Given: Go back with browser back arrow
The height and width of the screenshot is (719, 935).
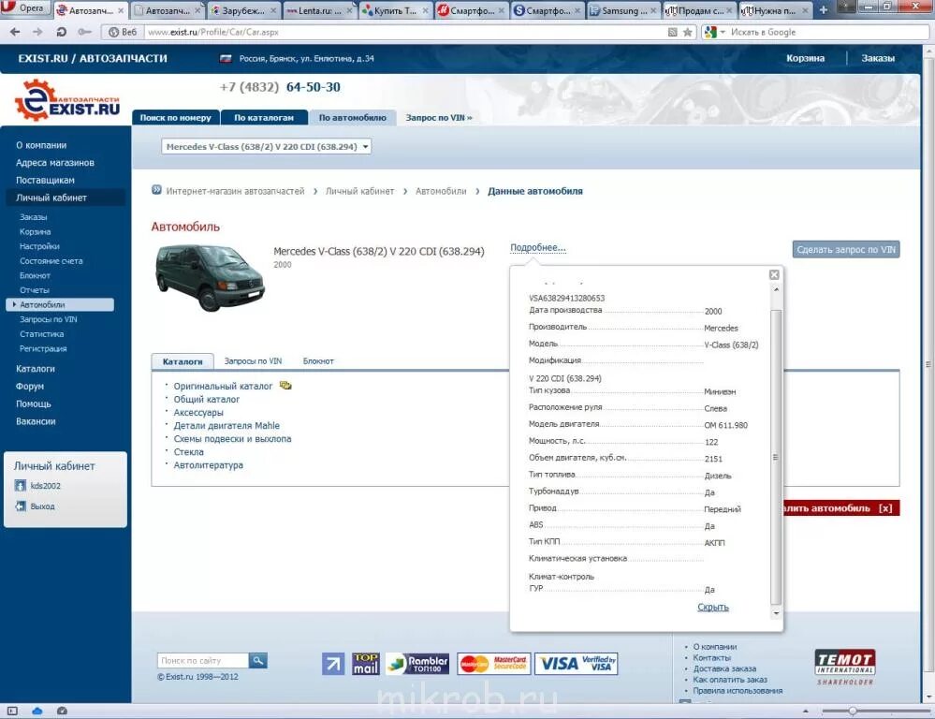Looking at the screenshot, I should pos(15,32).
